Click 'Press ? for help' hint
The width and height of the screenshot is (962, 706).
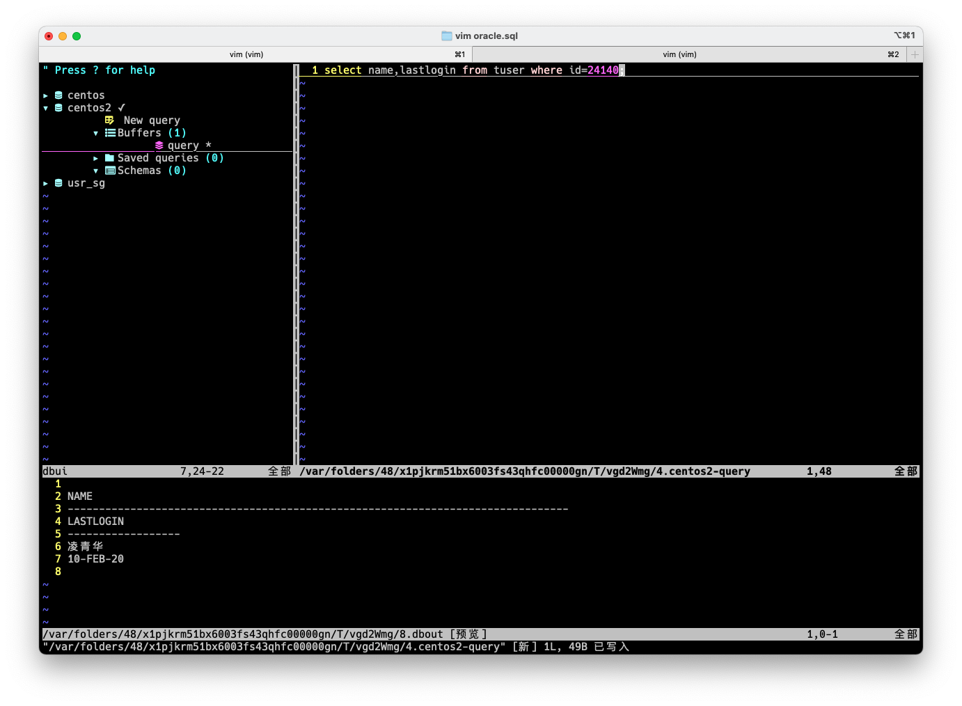tap(105, 70)
